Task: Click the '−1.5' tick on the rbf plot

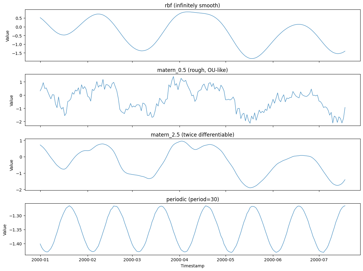Action: coord(17,53)
